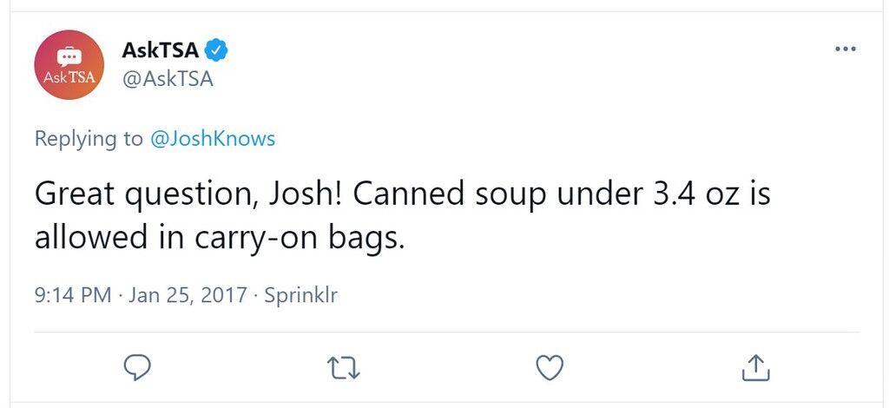Click the blue verified badge
Viewport: 889px width, 408px height.
216,50
